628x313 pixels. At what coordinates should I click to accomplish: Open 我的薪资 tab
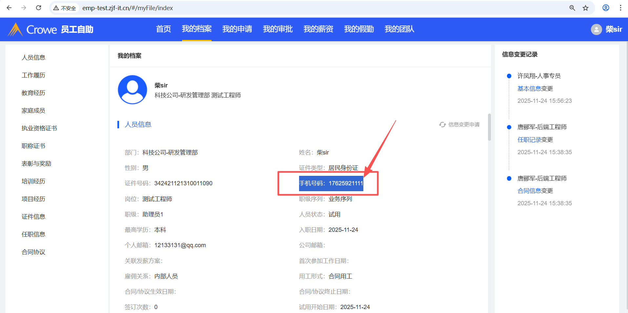coord(318,29)
